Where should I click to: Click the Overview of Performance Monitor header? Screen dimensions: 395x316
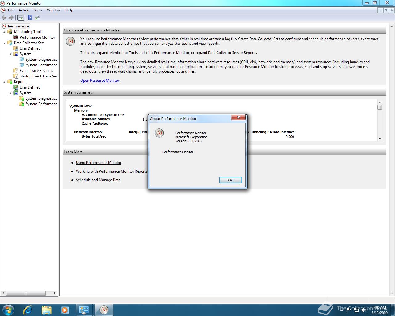coord(224,30)
